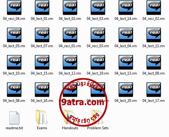Open the Exams folder icon
The width and height of the screenshot is (169, 137).
42,117
